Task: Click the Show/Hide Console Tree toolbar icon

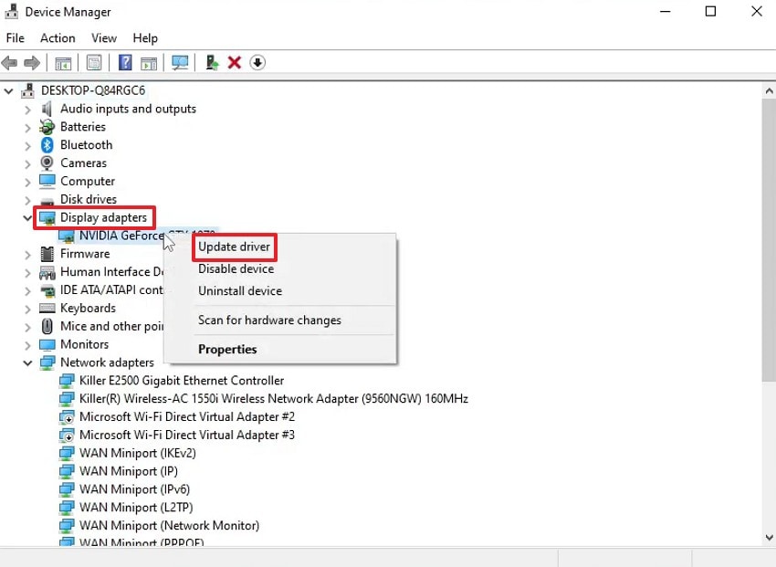Action: pos(61,62)
